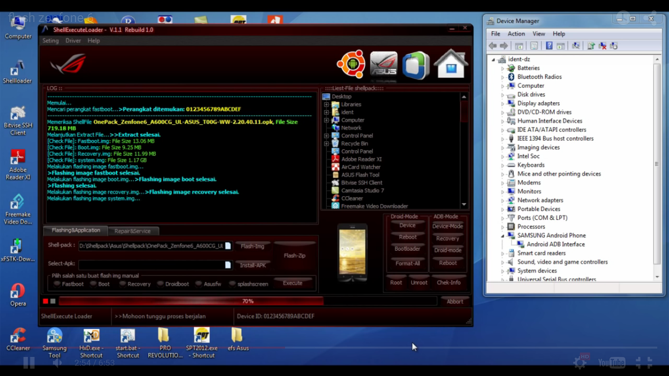Click the Bootloader button
Screen dimensions: 669x376
tap(407, 249)
